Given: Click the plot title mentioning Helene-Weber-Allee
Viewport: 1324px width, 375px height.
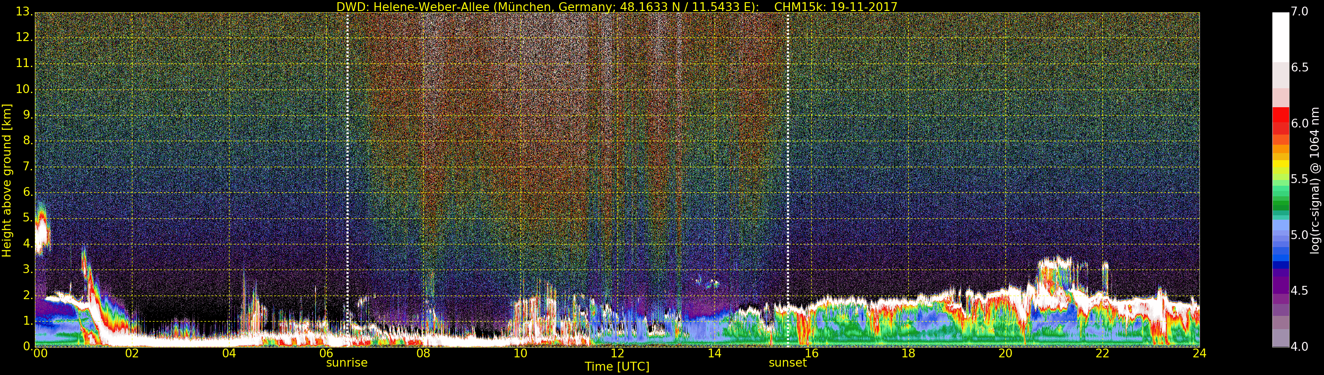Looking at the screenshot, I should 547,7.
